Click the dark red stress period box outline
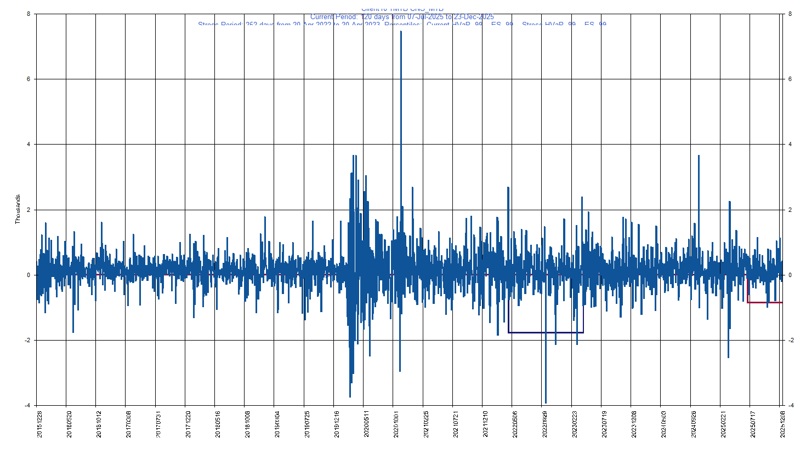Image resolution: width=806 pixels, height=449 pixels. pos(765,302)
